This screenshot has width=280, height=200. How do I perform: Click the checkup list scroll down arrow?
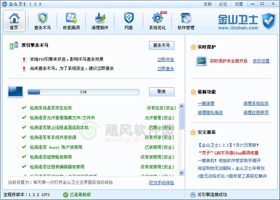(182, 172)
